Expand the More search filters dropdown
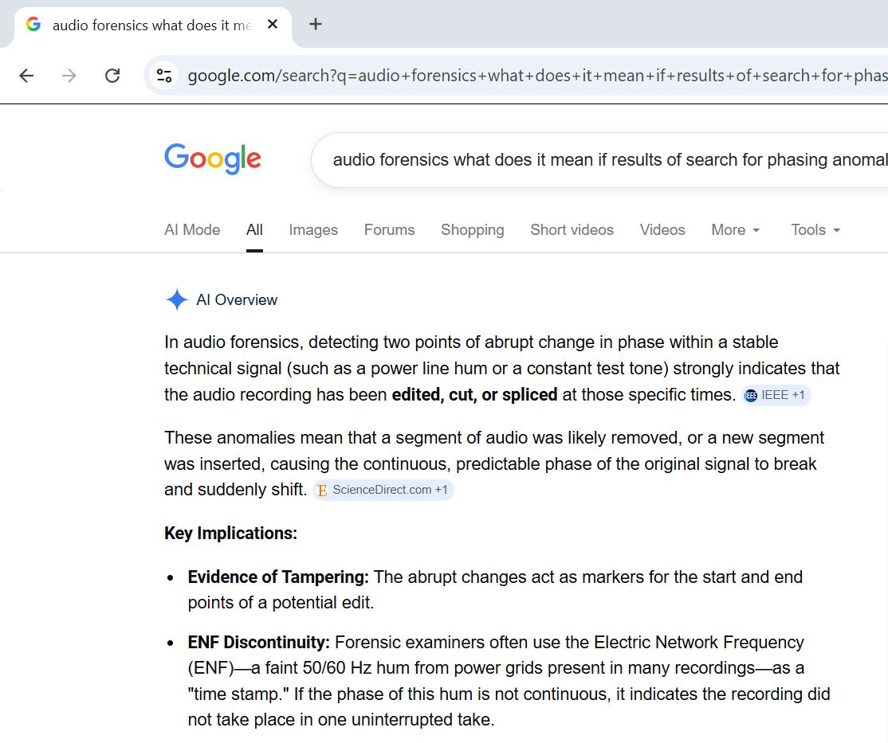 click(735, 230)
